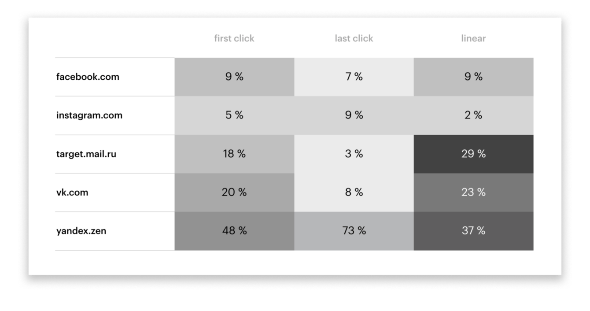The image size is (590, 311).
Task: Click vk.com first click 20 % cell
Action: tap(234, 193)
